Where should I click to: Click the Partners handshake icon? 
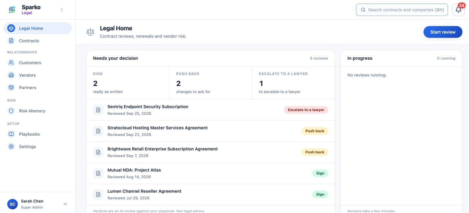(x=11, y=87)
